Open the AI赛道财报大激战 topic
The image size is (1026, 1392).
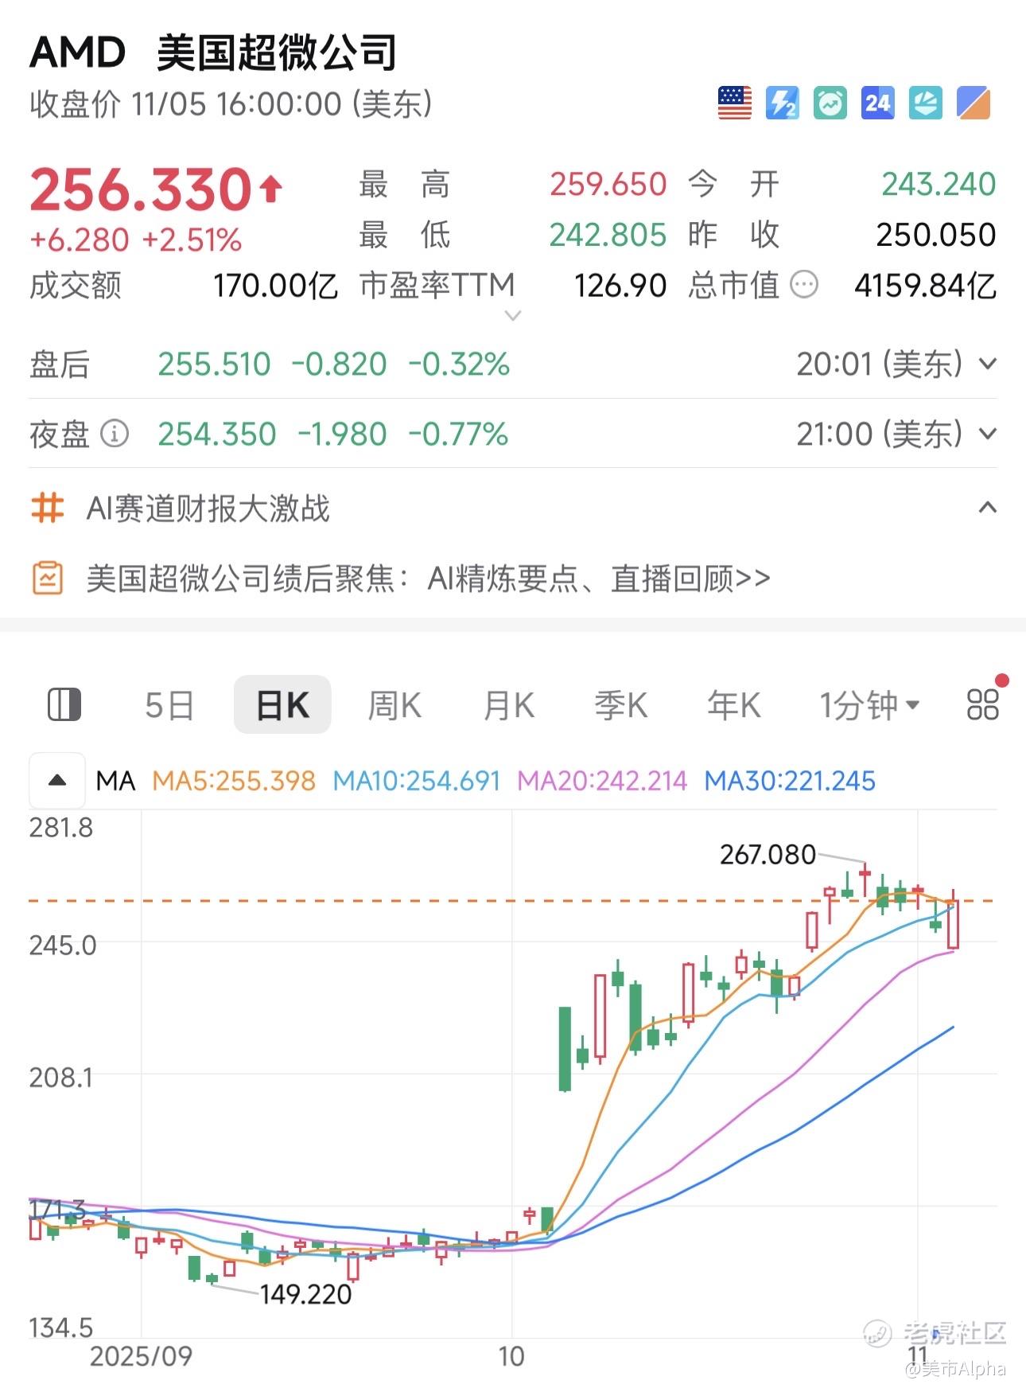(208, 508)
